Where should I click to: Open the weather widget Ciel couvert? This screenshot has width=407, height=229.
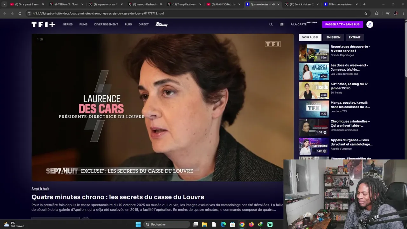tap(14, 224)
